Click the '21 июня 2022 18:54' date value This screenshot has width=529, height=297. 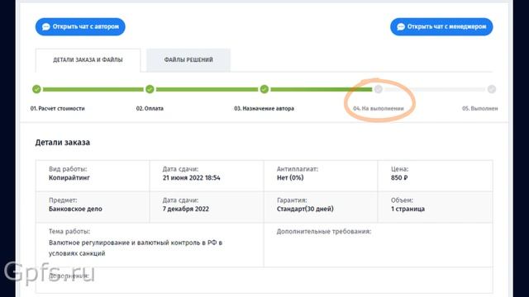coord(191,178)
